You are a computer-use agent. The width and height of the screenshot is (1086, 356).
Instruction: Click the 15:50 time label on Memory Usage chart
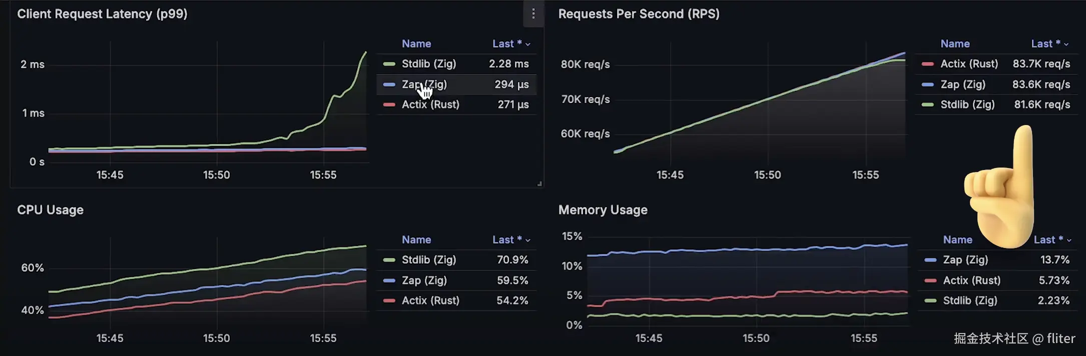point(756,338)
